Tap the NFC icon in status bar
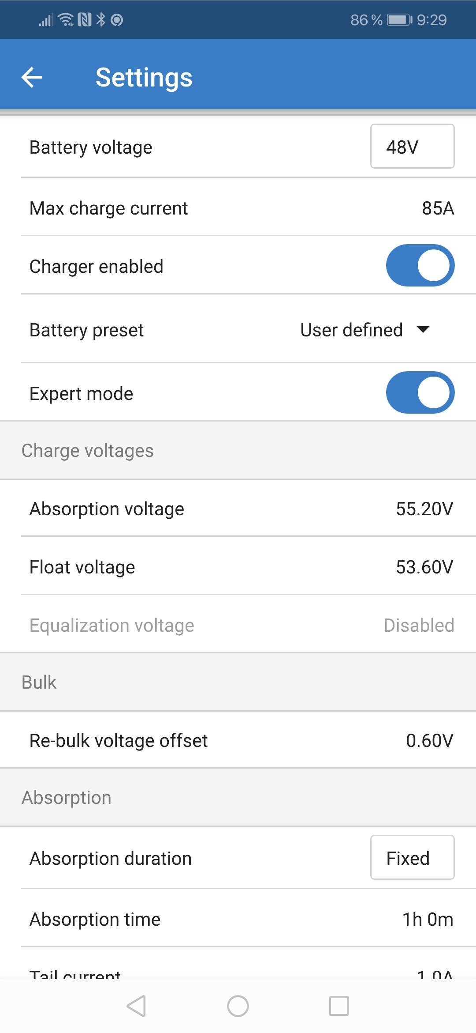The width and height of the screenshot is (476, 1033). tap(85, 20)
